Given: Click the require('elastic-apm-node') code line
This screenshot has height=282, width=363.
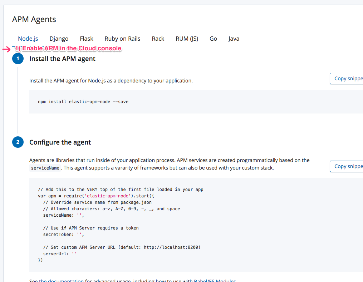Looking at the screenshot, I should point(96,196).
